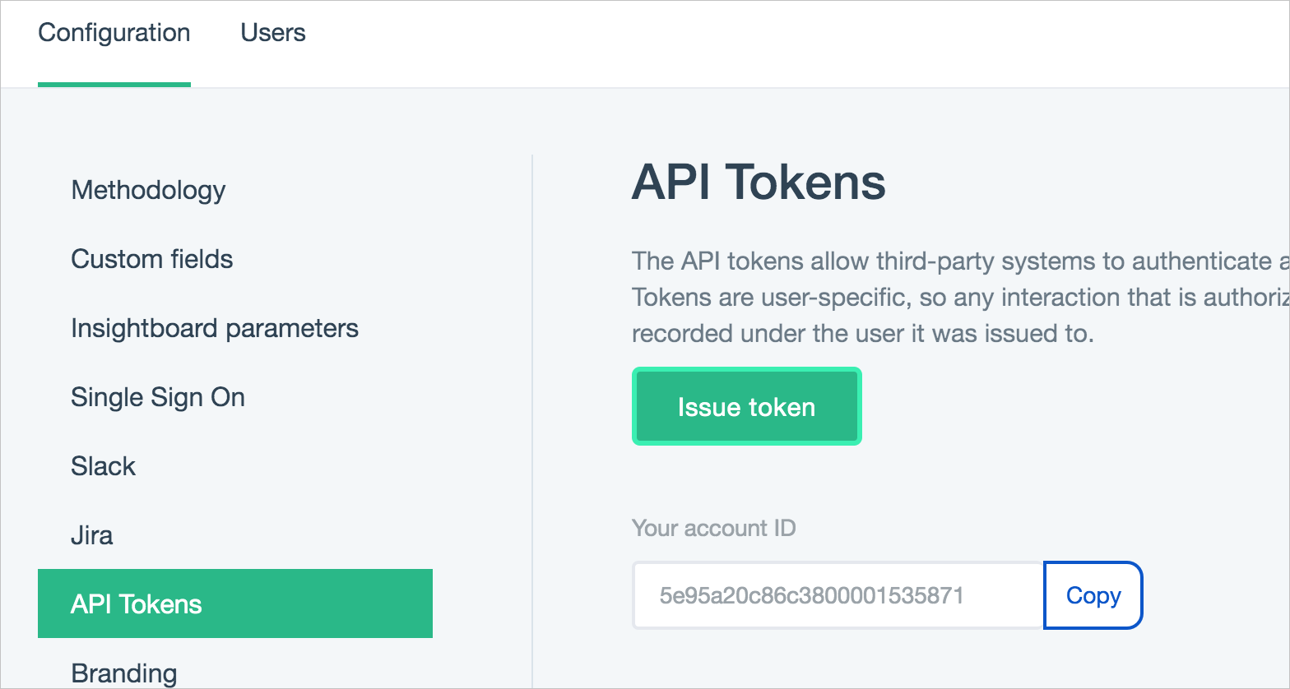This screenshot has width=1290, height=689.
Task: Open the Configuration tab
Action: 114,33
